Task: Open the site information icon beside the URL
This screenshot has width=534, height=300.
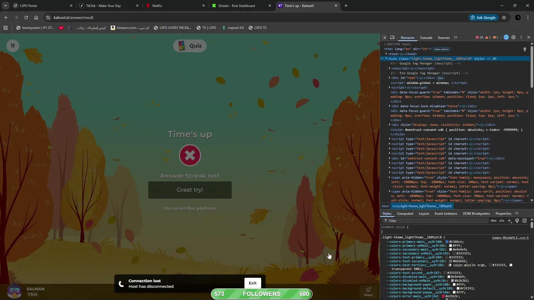Action: [48, 17]
